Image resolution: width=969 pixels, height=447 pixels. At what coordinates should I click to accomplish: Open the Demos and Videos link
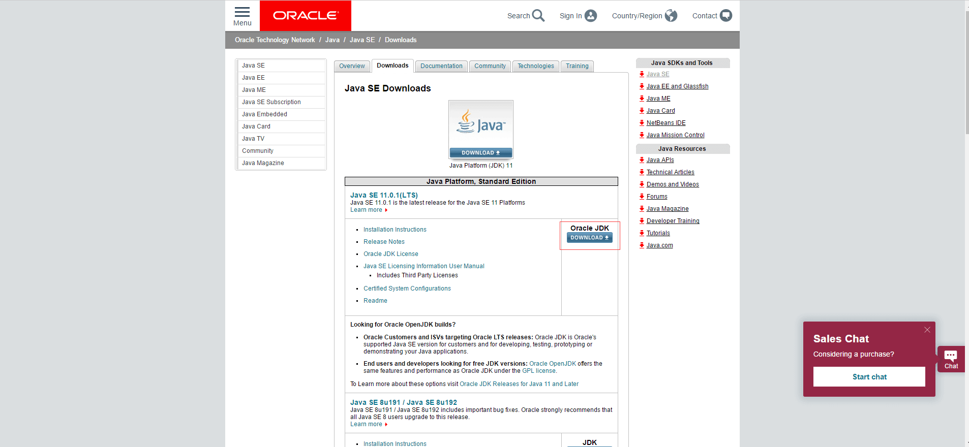[673, 184]
